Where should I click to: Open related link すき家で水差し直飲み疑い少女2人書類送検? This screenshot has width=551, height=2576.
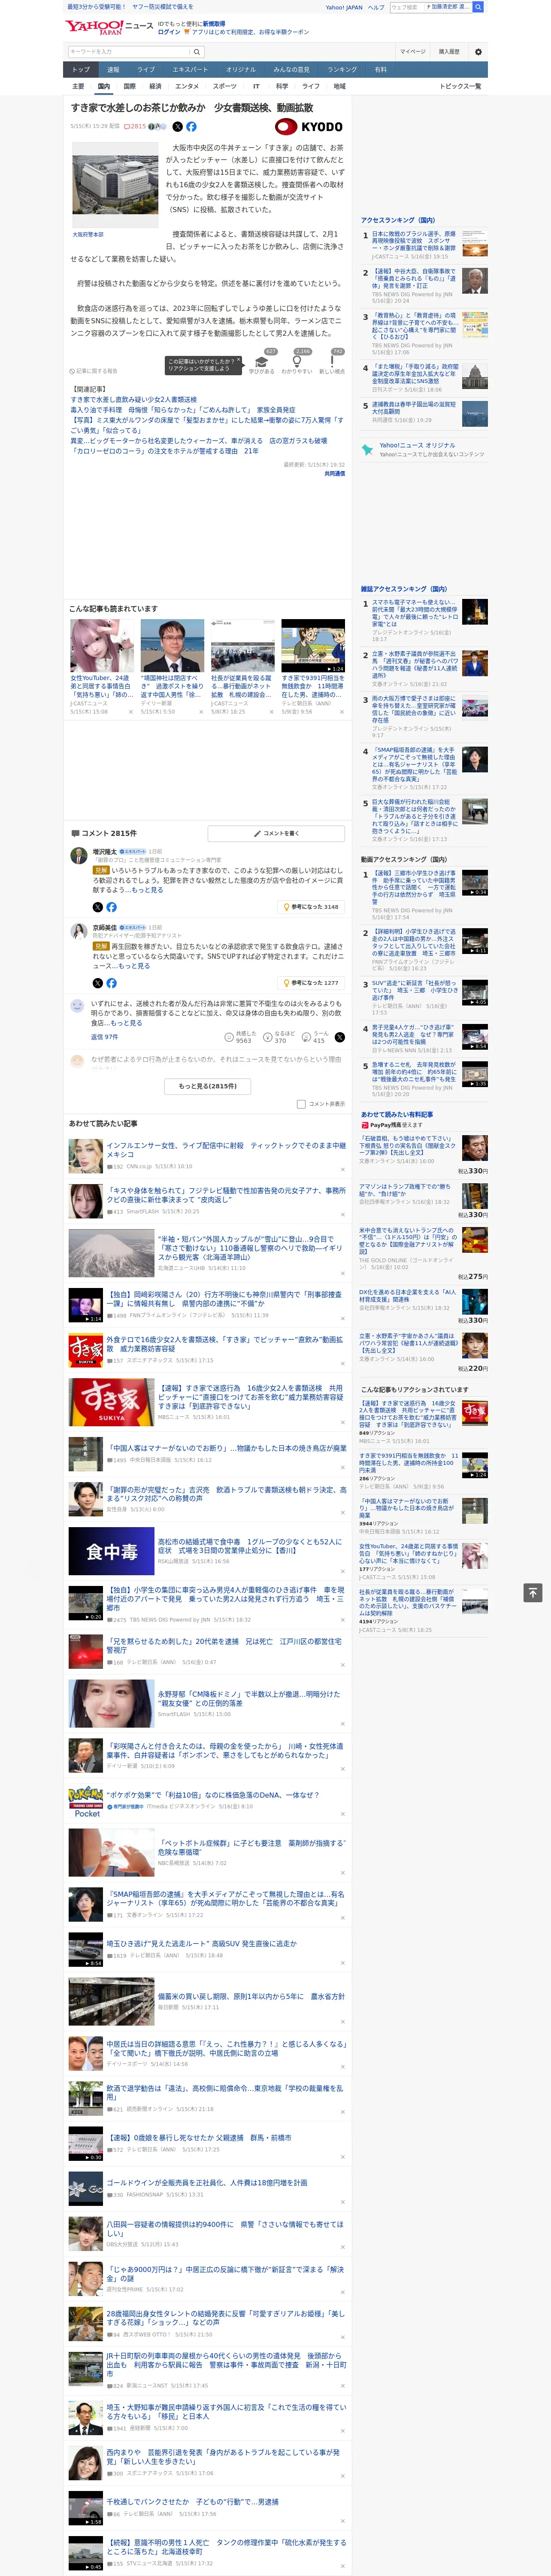133,400
